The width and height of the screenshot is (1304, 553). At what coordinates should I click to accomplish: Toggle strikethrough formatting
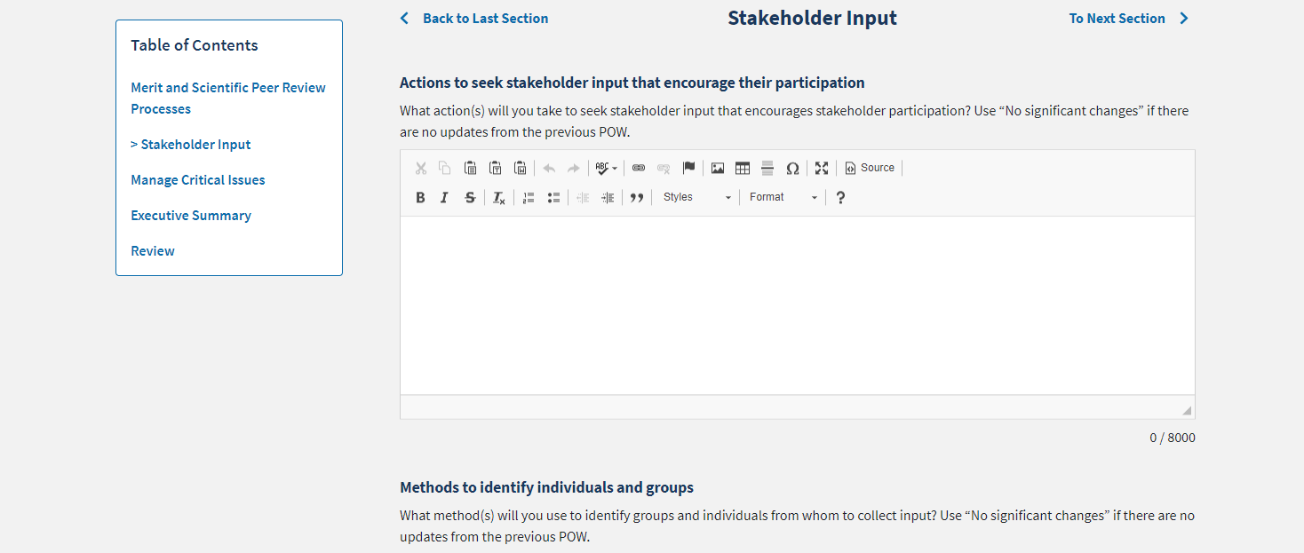(x=470, y=197)
